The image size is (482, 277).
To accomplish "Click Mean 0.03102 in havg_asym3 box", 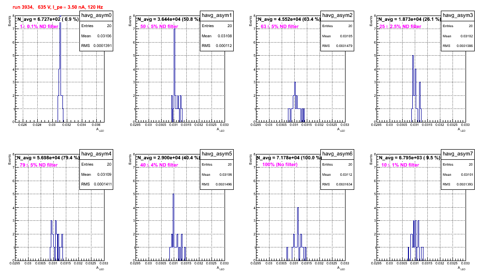I will click(458, 36).
